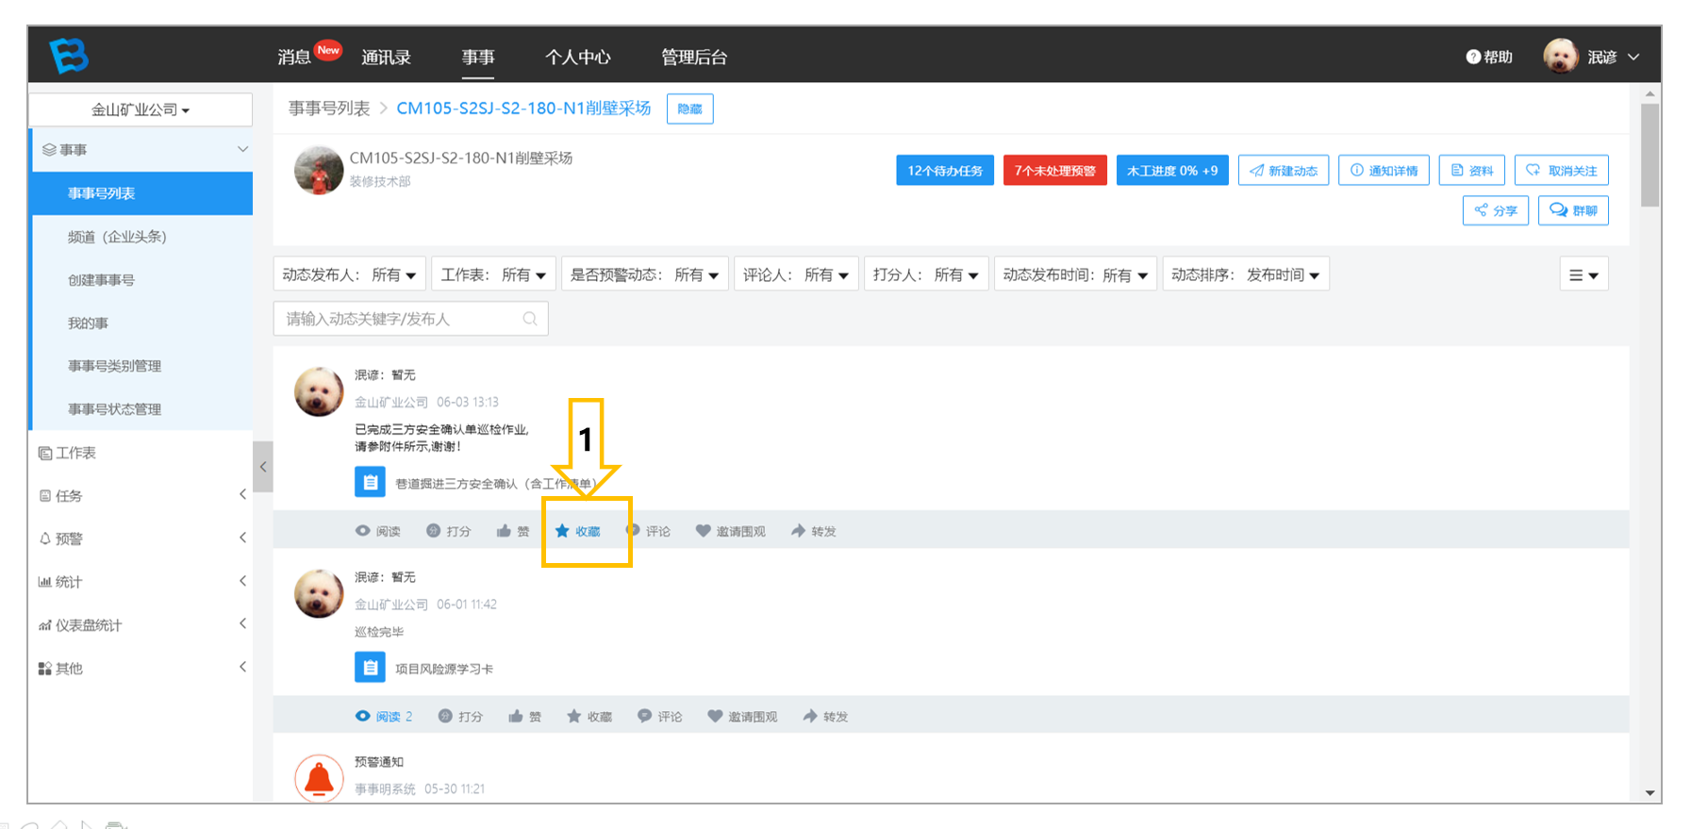Click the 评论 comment icon on the second post
1691x829 pixels.
point(644,716)
